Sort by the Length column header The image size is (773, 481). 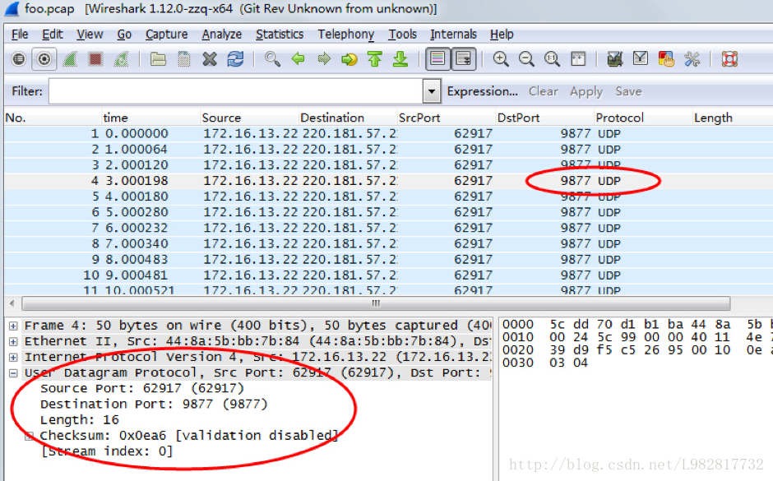[733, 118]
